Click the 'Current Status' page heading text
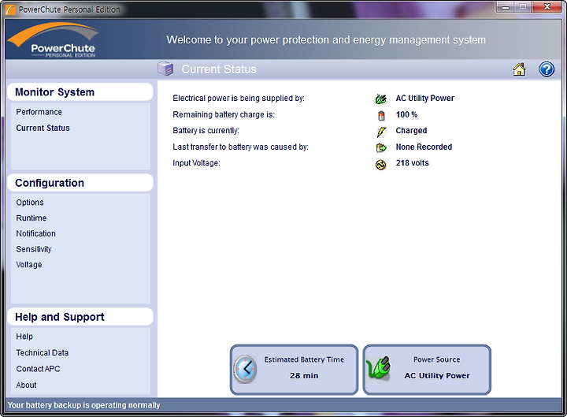 point(219,69)
